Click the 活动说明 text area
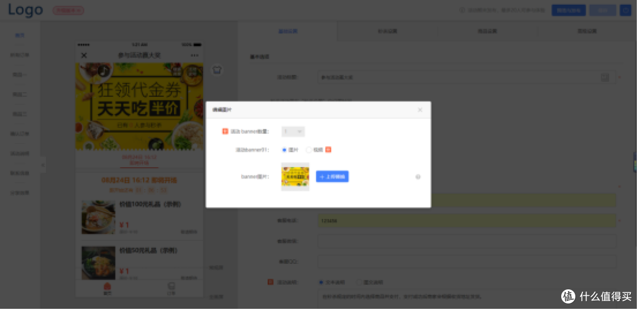This screenshot has height=310, width=638. 467,299
